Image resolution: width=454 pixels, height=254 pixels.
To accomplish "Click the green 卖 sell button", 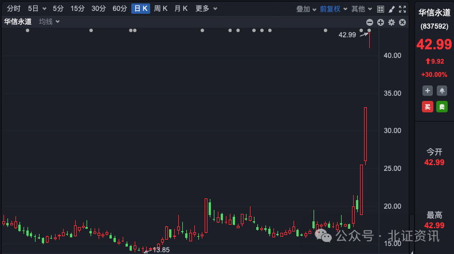I will 442,107.
